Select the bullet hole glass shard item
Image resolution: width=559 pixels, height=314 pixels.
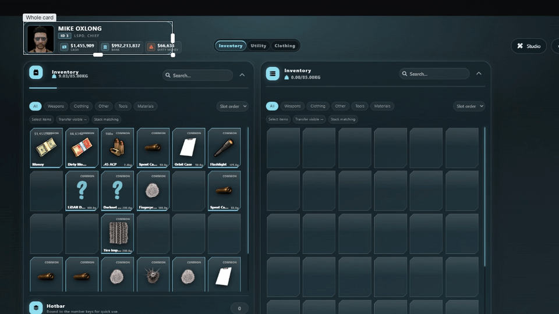click(x=153, y=274)
